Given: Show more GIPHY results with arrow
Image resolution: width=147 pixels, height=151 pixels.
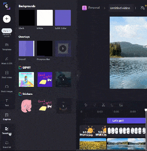Looking at the screenshot, I should click(63, 80).
